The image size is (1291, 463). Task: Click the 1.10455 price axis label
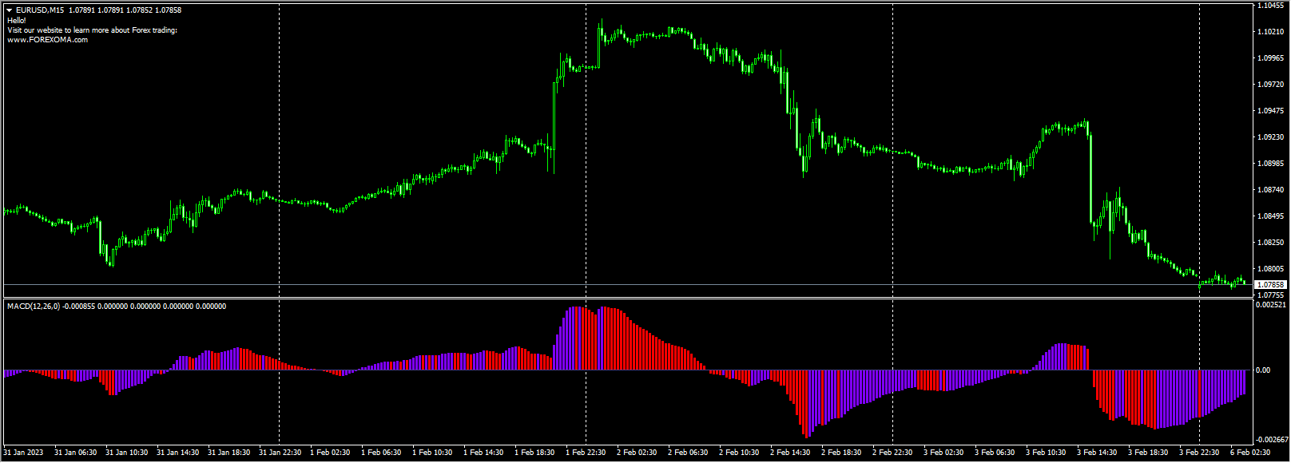pos(1270,6)
